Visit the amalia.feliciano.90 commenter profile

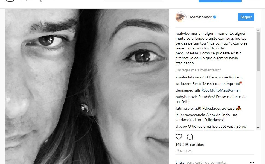click(x=192, y=77)
